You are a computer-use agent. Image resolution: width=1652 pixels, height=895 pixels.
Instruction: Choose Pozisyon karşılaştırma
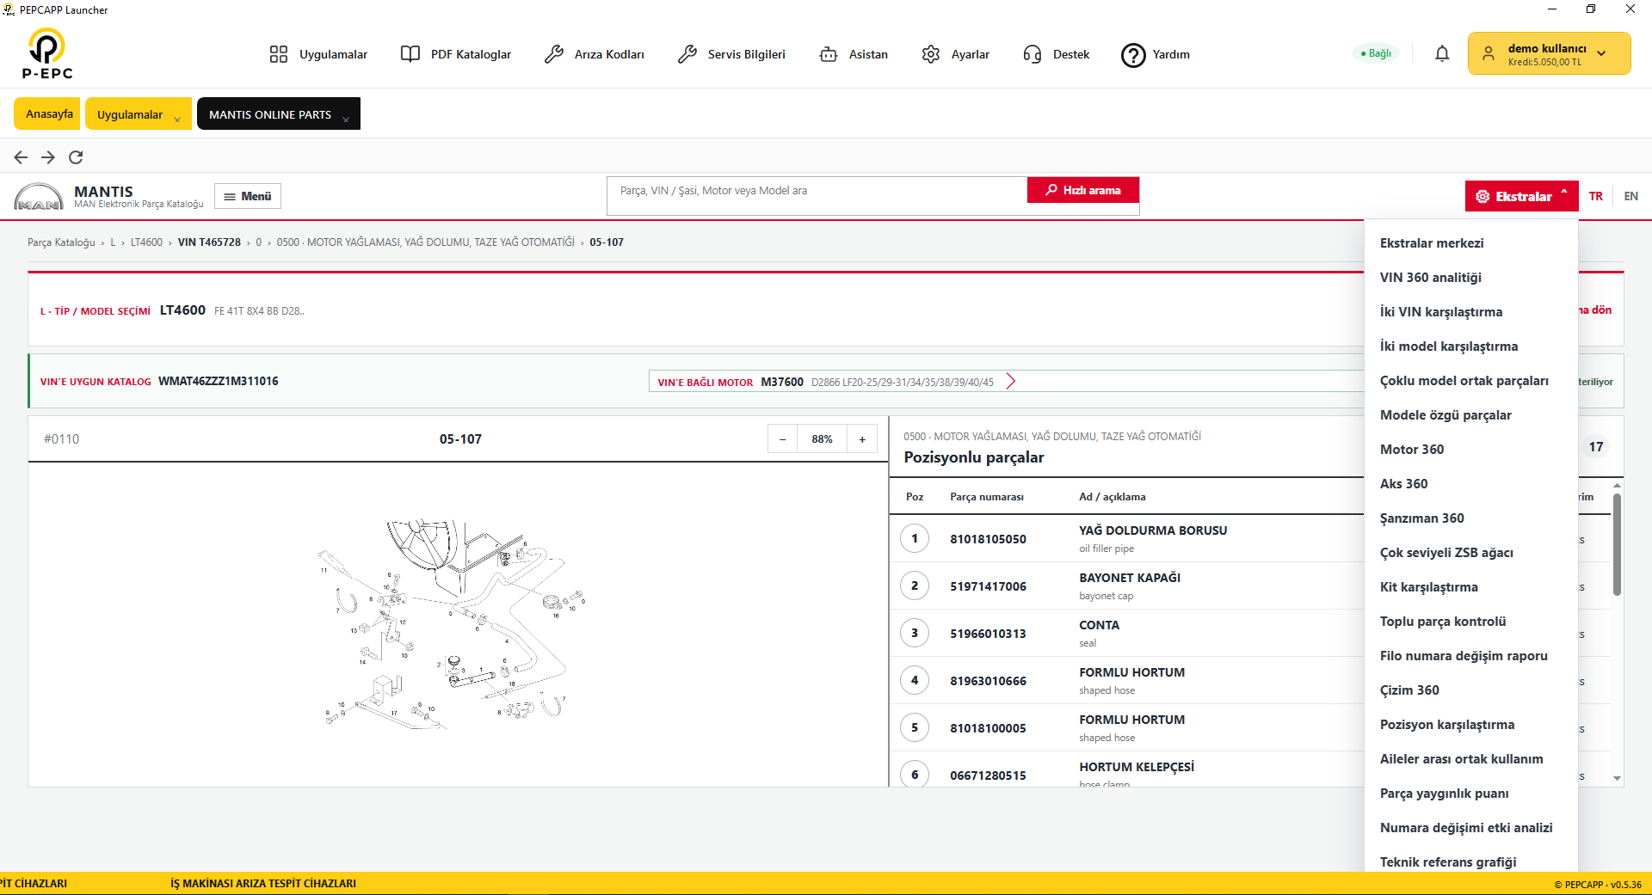pyautogui.click(x=1470, y=725)
